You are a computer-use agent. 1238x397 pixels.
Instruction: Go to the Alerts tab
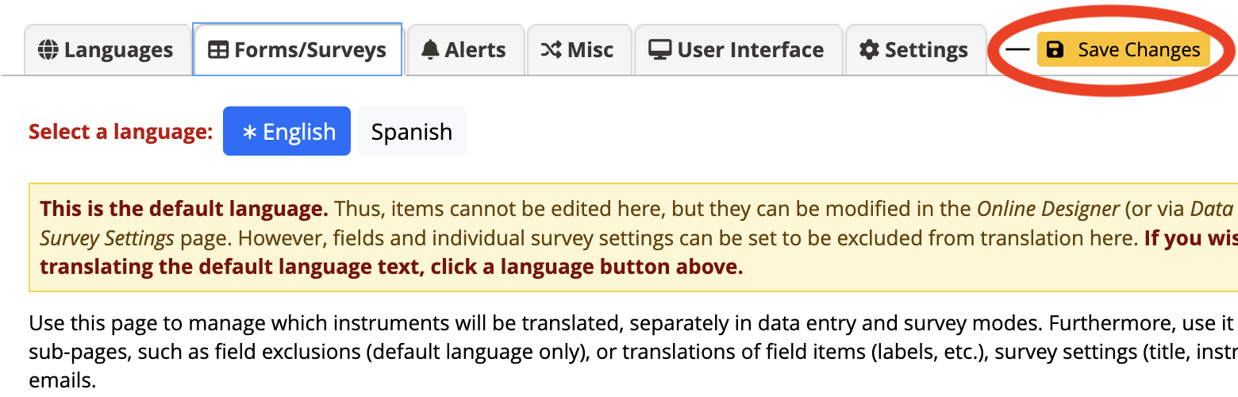[x=464, y=50]
